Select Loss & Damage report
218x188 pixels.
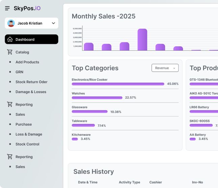tap(29, 134)
